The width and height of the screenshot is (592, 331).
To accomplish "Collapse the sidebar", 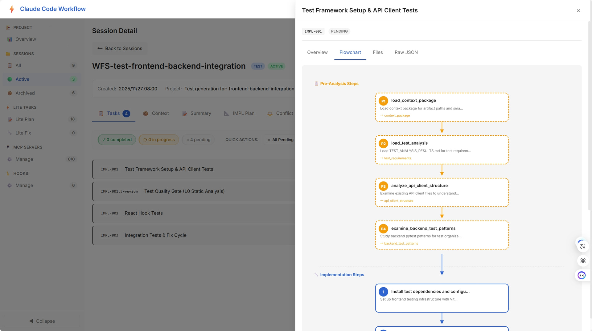I will click(42, 321).
